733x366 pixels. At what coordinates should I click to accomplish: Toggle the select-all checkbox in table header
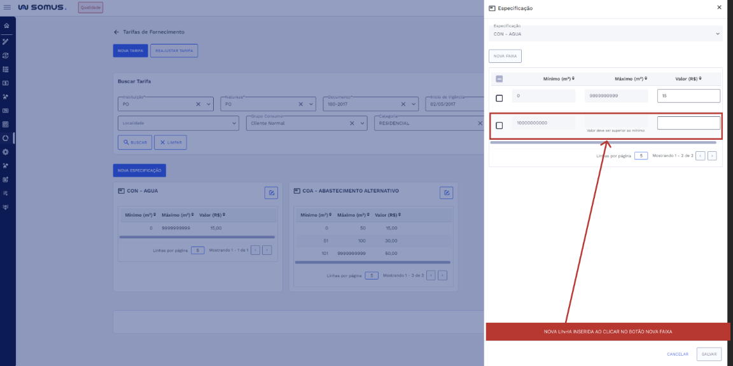(x=499, y=79)
